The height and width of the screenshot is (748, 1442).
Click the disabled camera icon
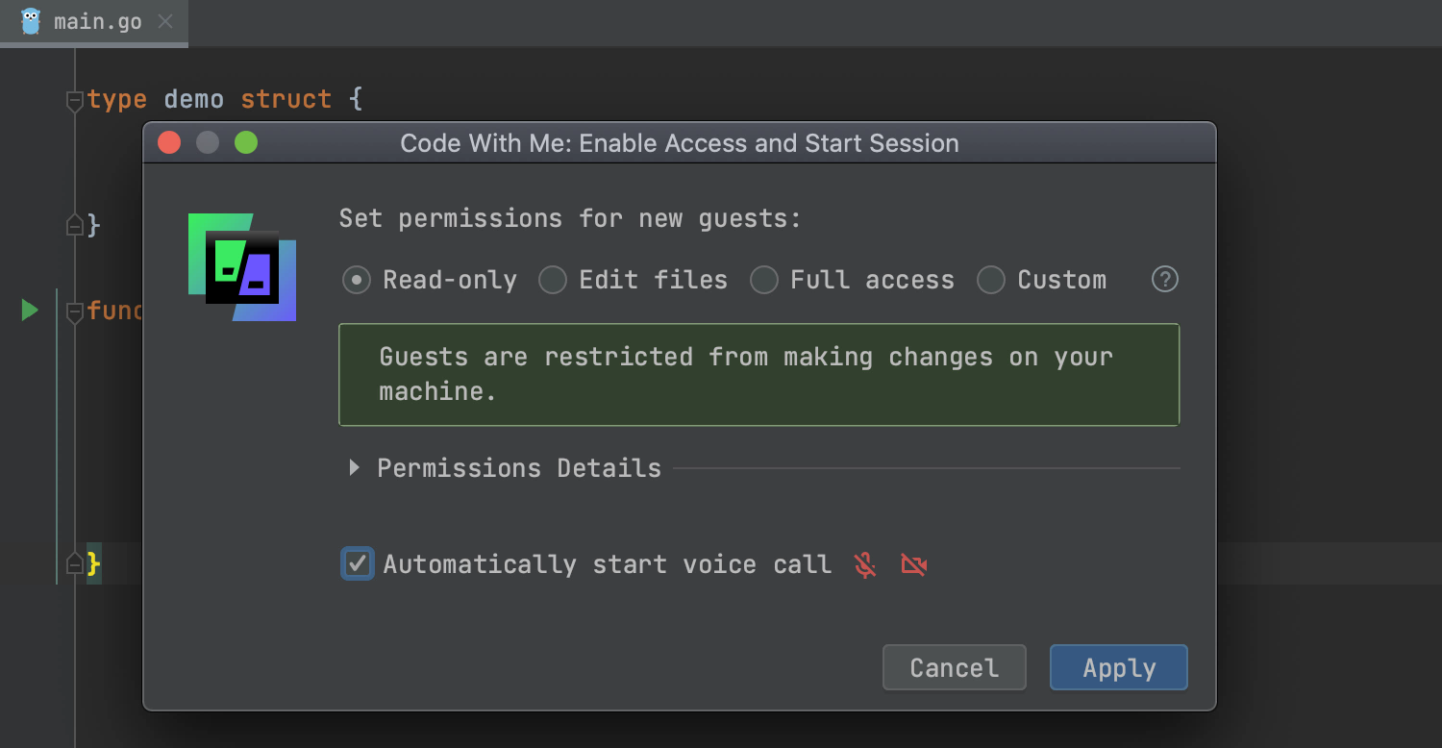tap(913, 565)
